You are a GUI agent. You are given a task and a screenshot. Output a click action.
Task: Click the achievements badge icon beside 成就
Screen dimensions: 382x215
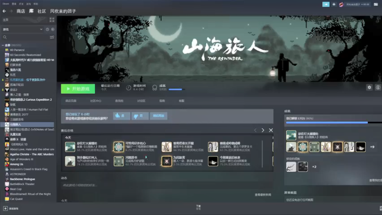(154, 88)
